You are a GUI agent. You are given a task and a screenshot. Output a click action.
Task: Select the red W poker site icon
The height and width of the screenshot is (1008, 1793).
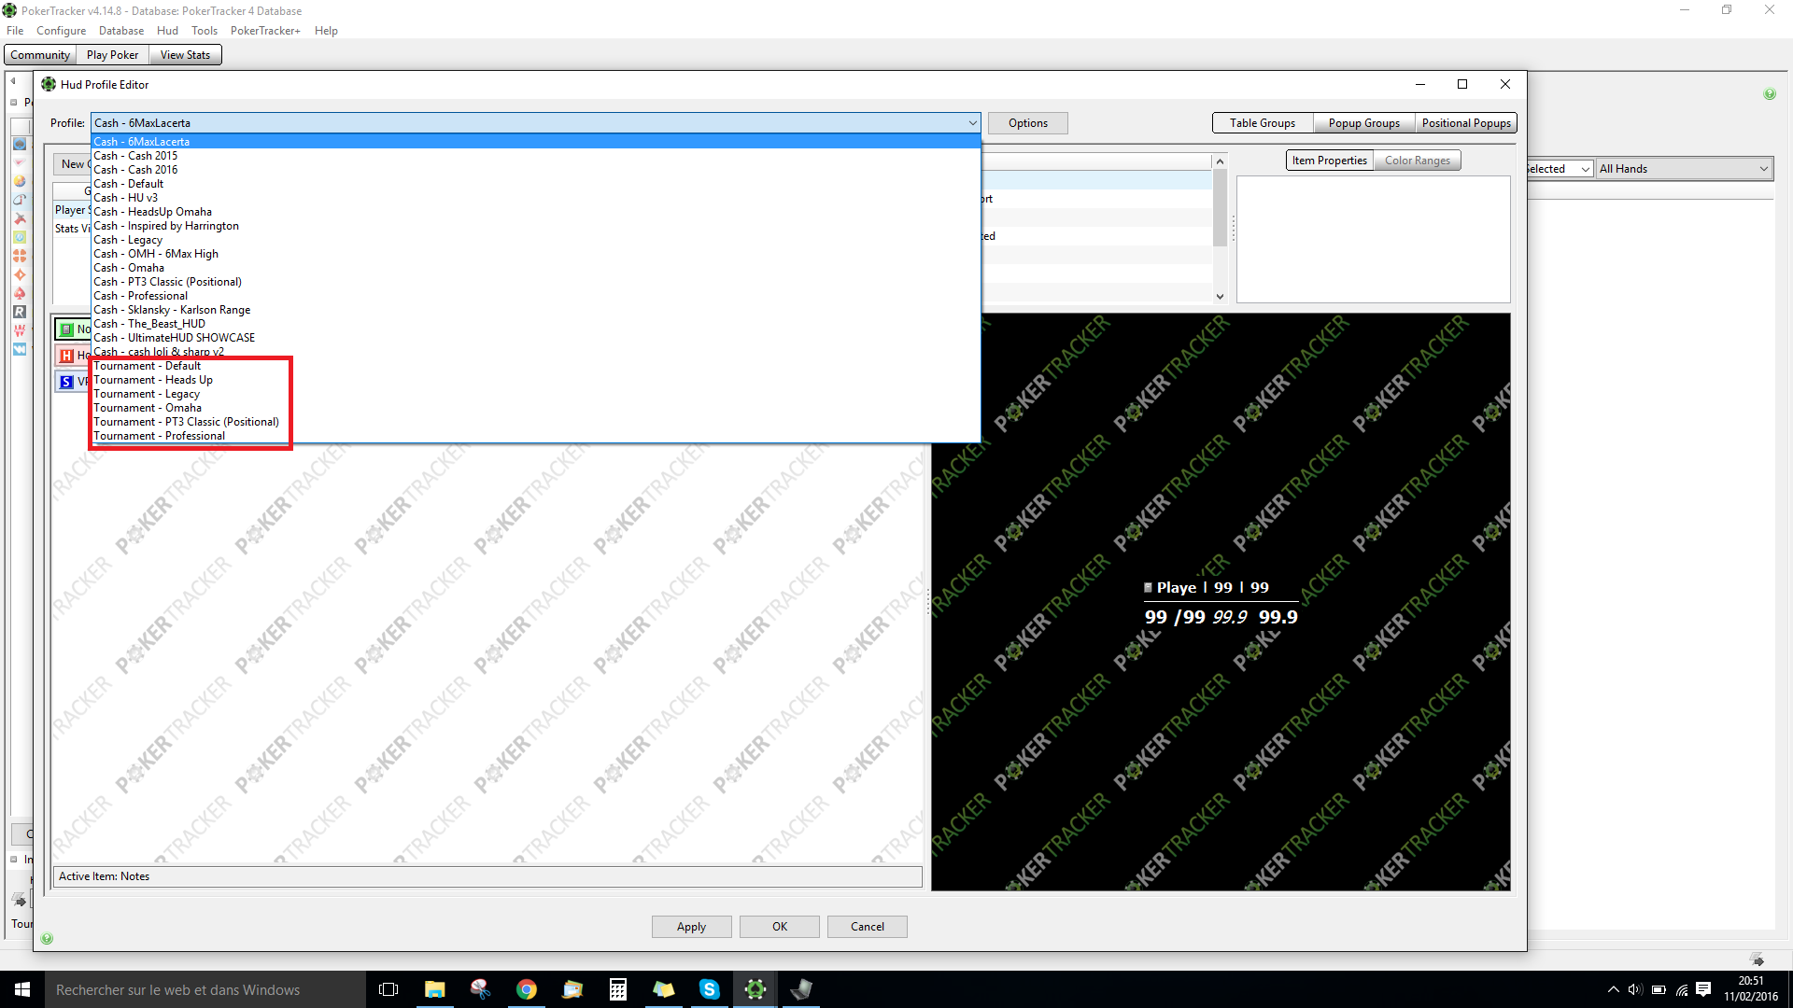(x=20, y=330)
